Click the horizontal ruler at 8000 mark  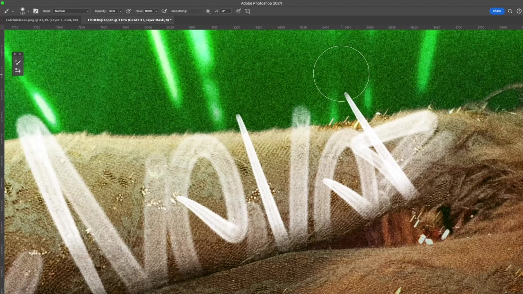[148, 27]
